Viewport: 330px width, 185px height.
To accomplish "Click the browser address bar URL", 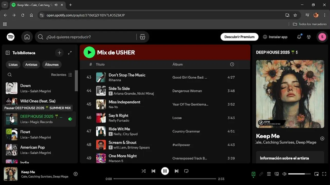I will (x=86, y=15).
